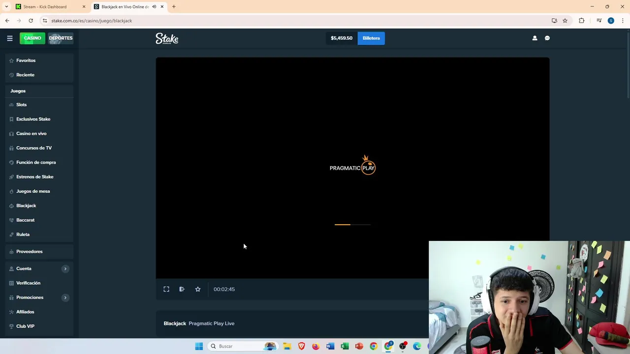630x354 pixels.
Task: Click install app icon in address bar
Action: point(554,21)
